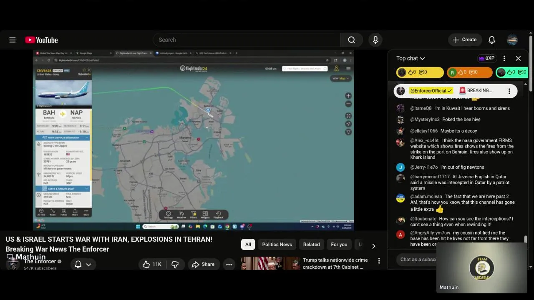534x300 pixels.
Task: Select the Politics News chip
Action: click(x=277, y=245)
